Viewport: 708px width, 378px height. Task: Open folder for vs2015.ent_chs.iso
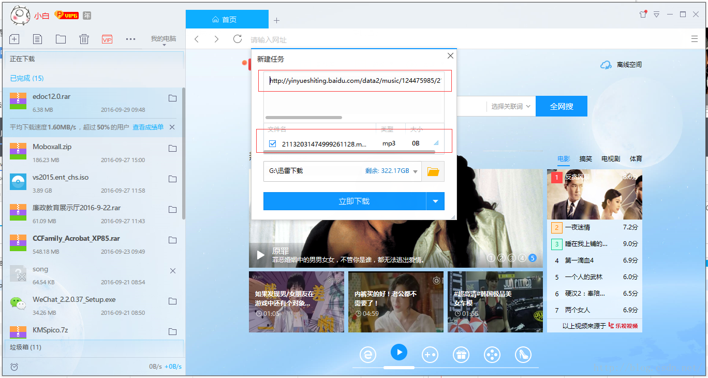point(173,179)
